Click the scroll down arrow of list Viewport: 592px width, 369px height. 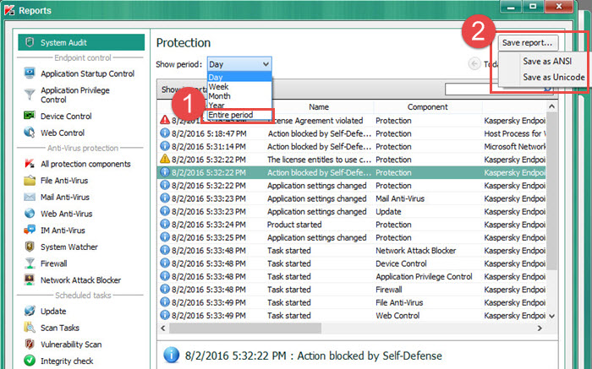click(551, 317)
